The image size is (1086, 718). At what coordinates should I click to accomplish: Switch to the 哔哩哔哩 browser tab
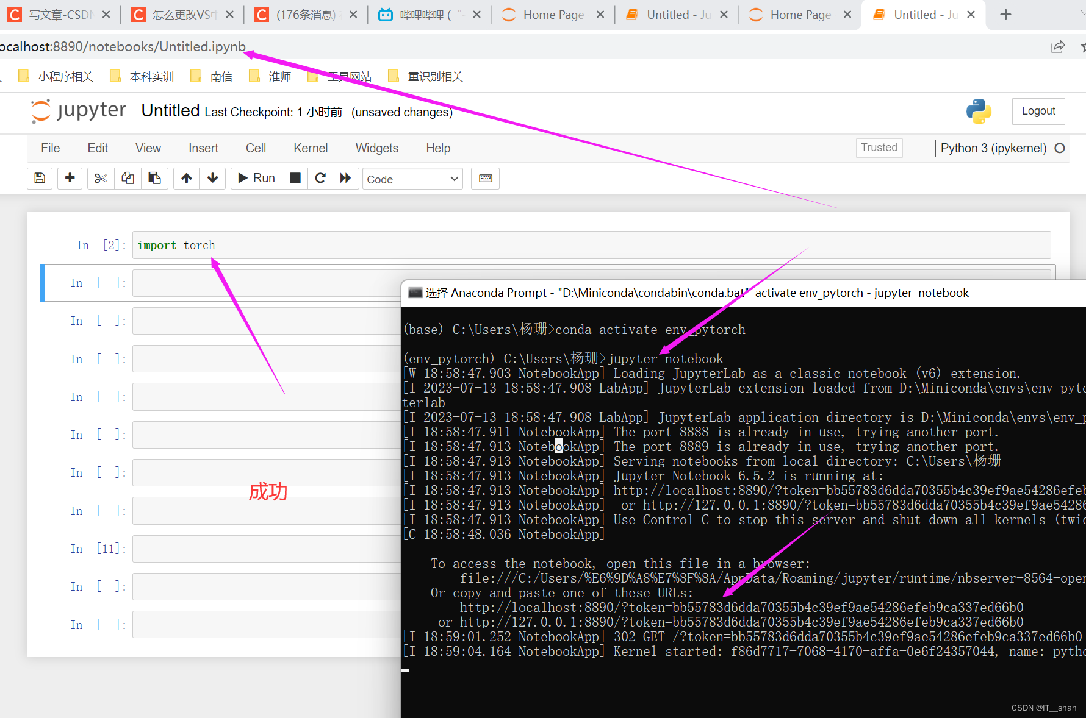click(430, 15)
